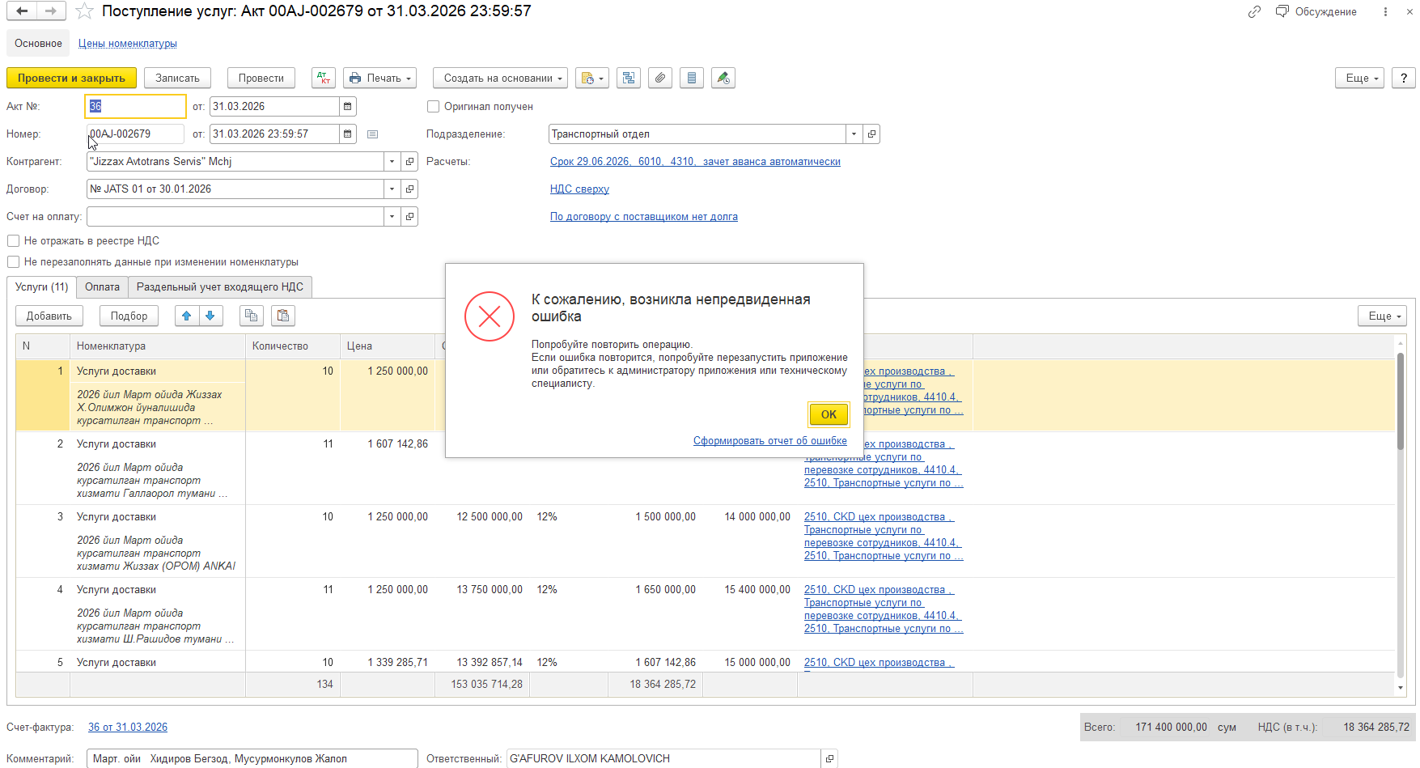Viewport: 1420px width, 768px height.
Task: Expand the Договор dropdown list
Action: coord(392,189)
